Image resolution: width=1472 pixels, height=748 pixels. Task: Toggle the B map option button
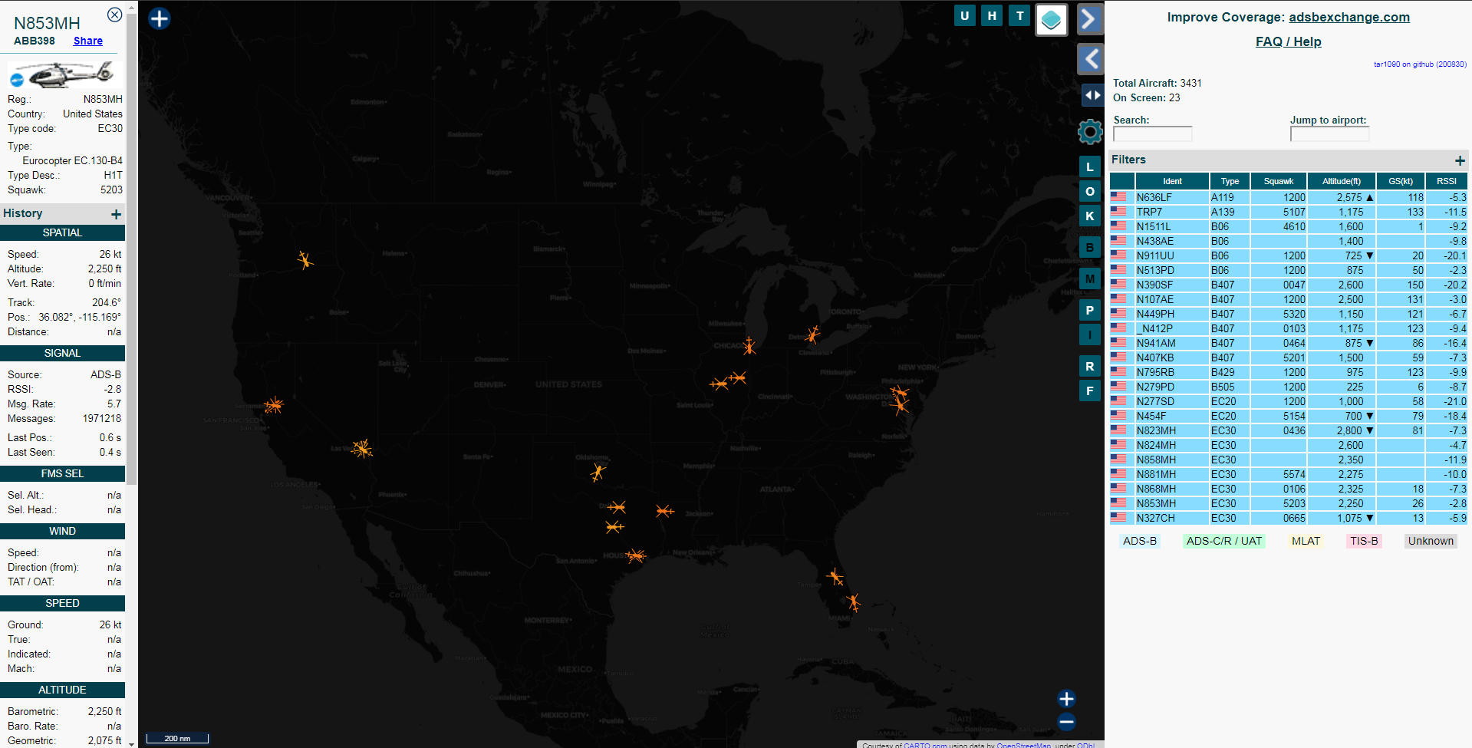[x=1090, y=247]
